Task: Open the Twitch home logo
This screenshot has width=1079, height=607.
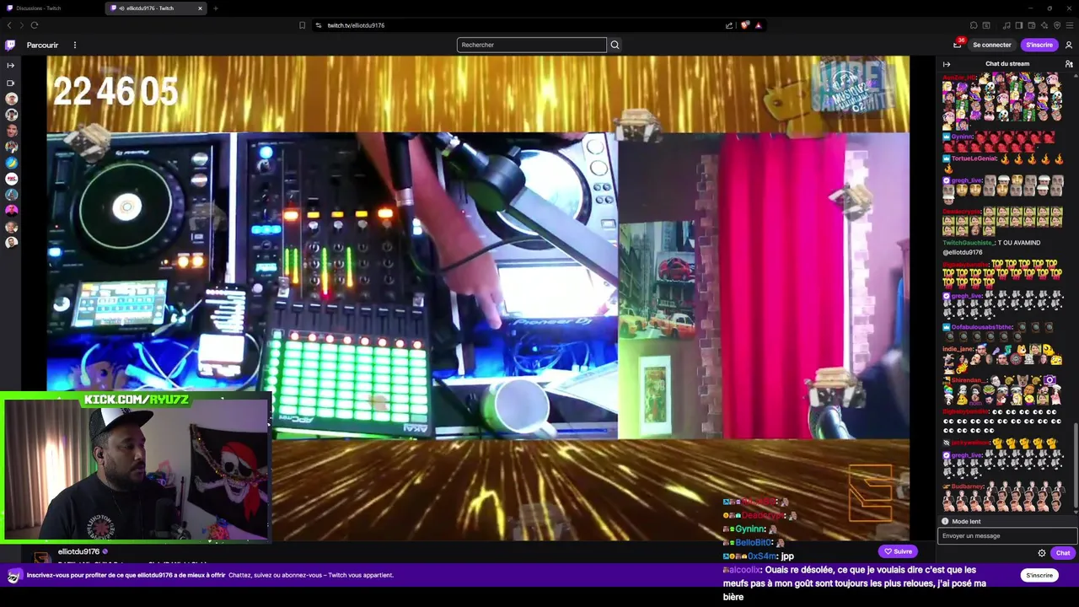Action: (10, 45)
